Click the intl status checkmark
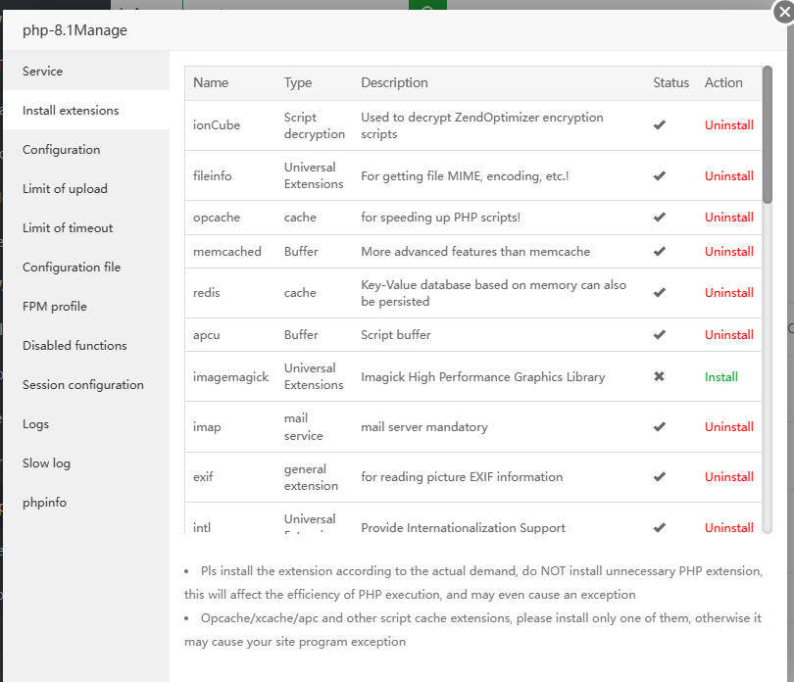This screenshot has width=794, height=682. click(x=659, y=527)
